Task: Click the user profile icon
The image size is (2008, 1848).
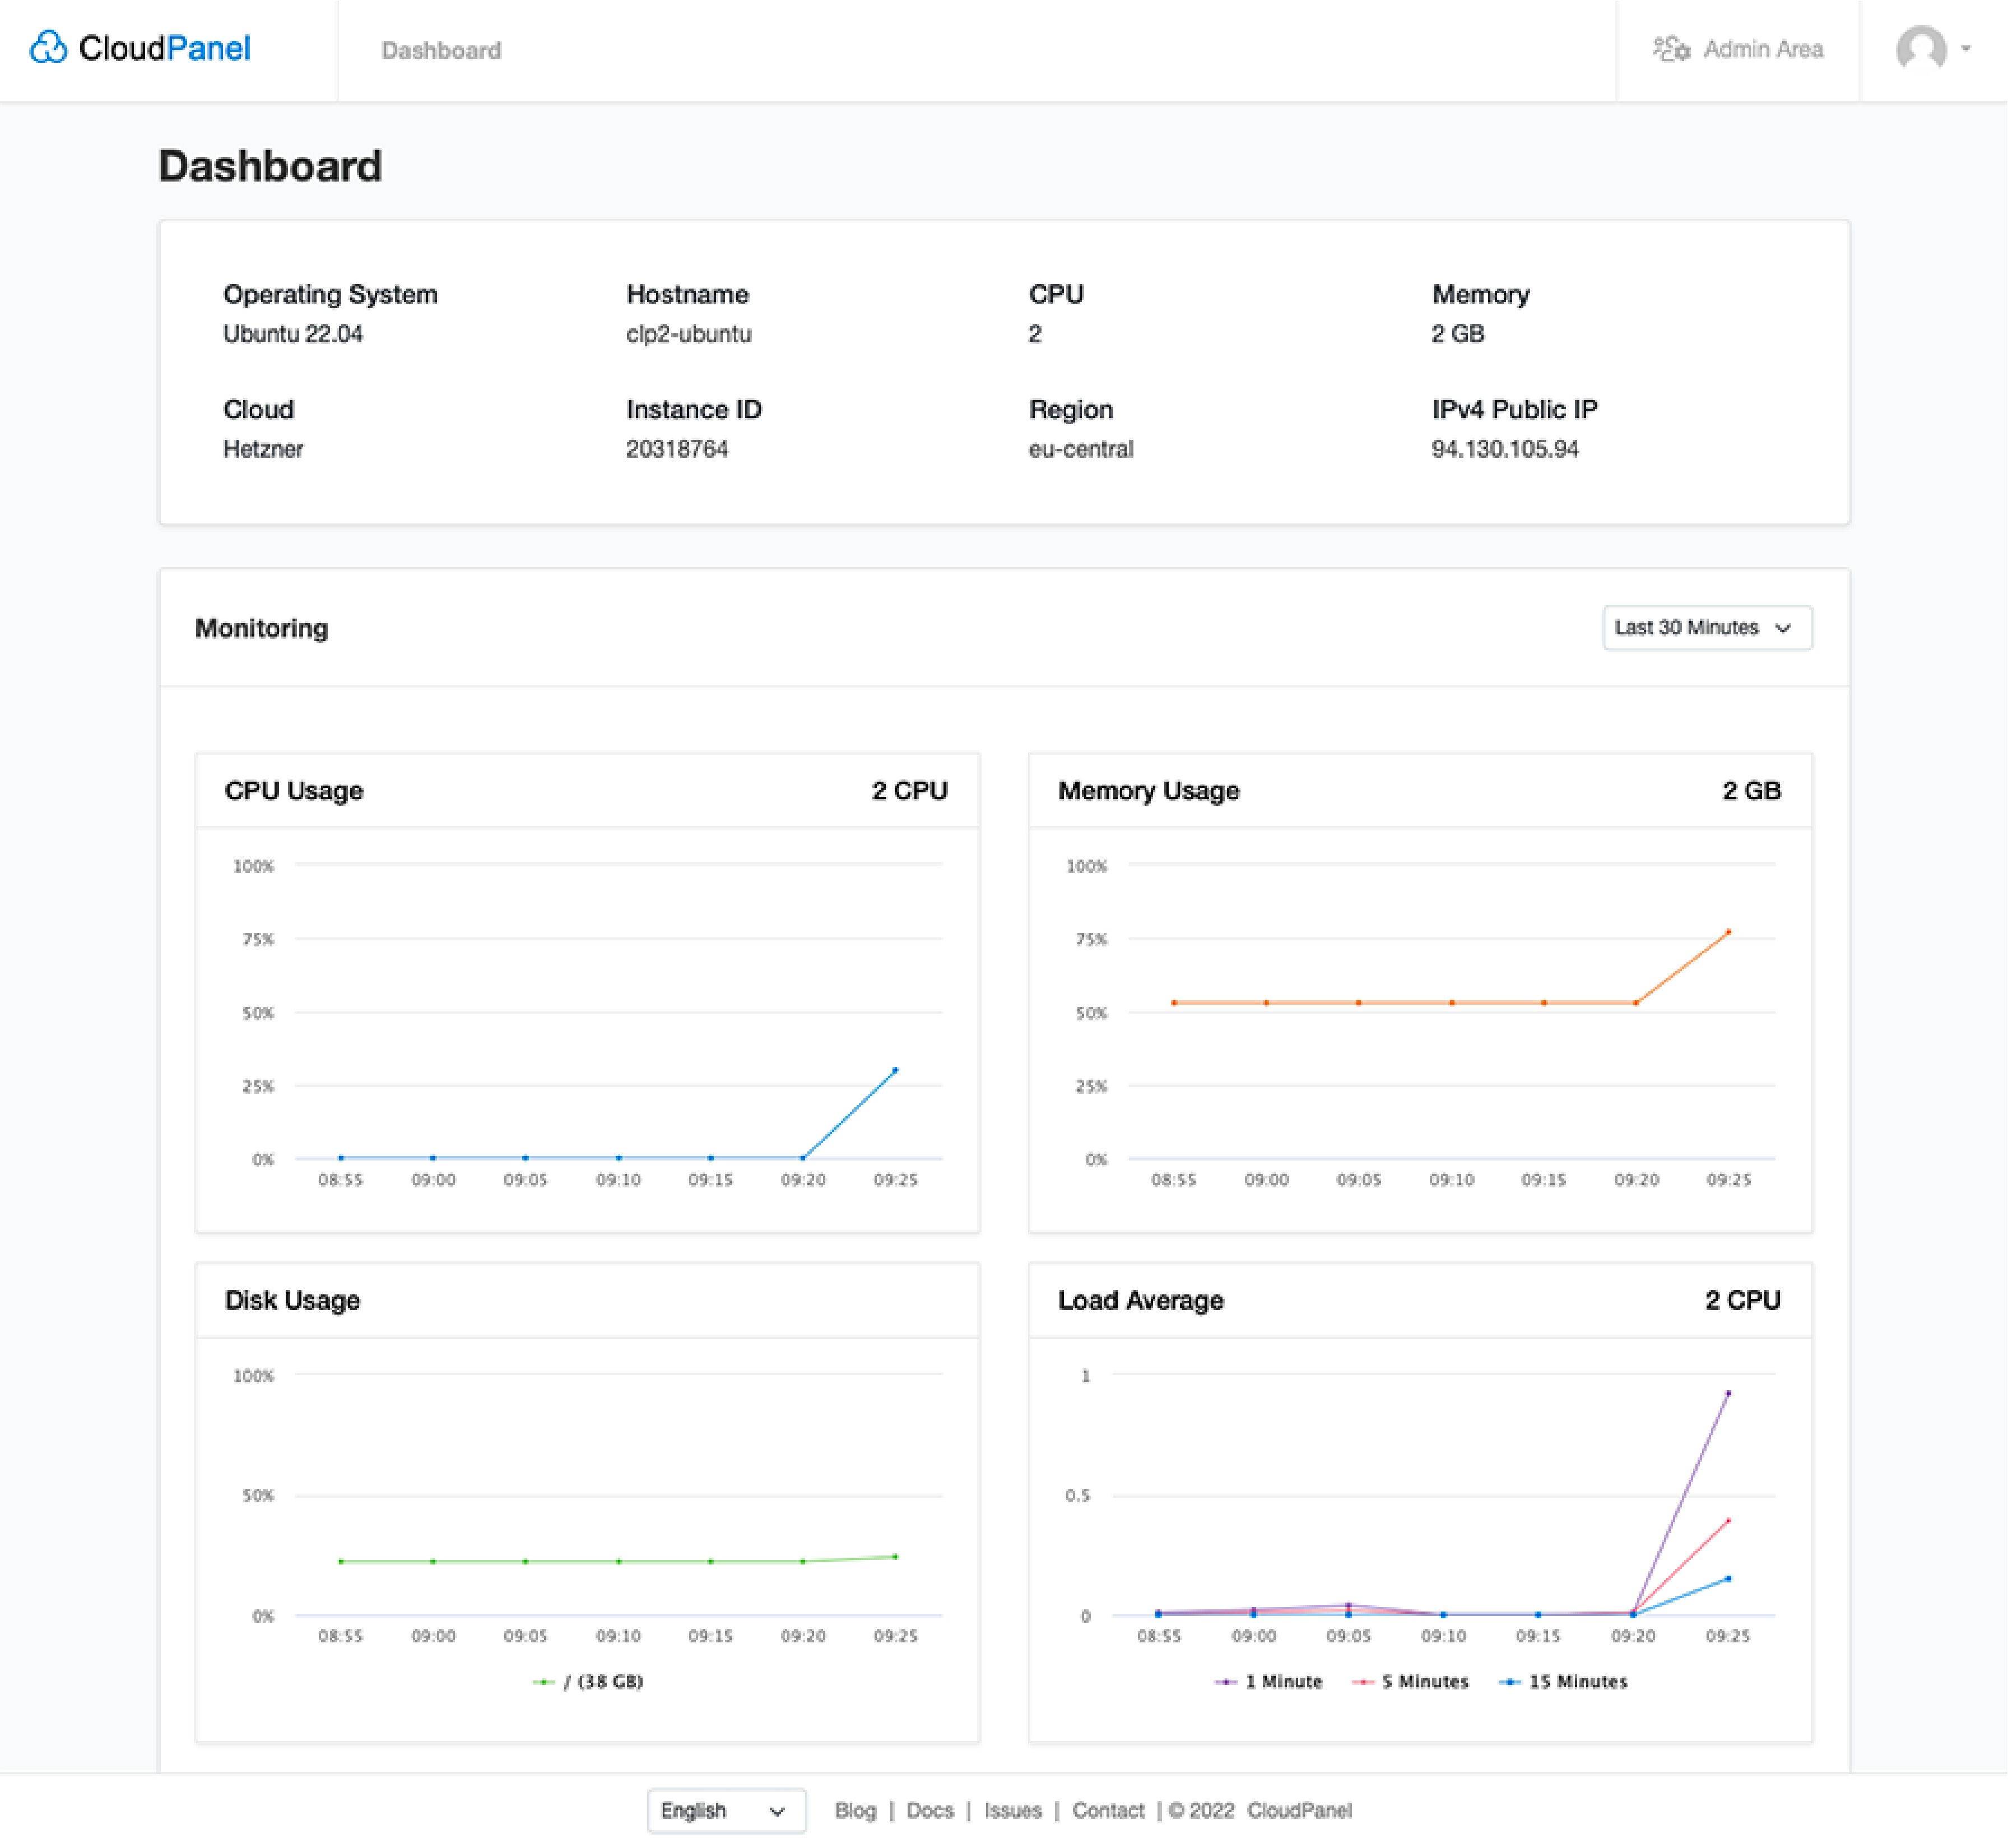Action: coord(1921,49)
